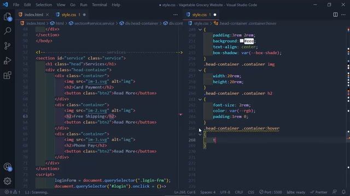The width and height of the screenshot is (350, 196).
Task: Collapse the .container:hover block fold arrow
Action: coord(200,134)
